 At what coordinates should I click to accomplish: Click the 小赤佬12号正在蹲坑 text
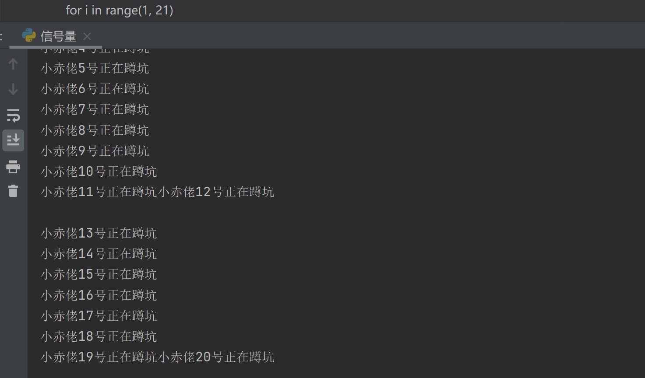coord(216,192)
